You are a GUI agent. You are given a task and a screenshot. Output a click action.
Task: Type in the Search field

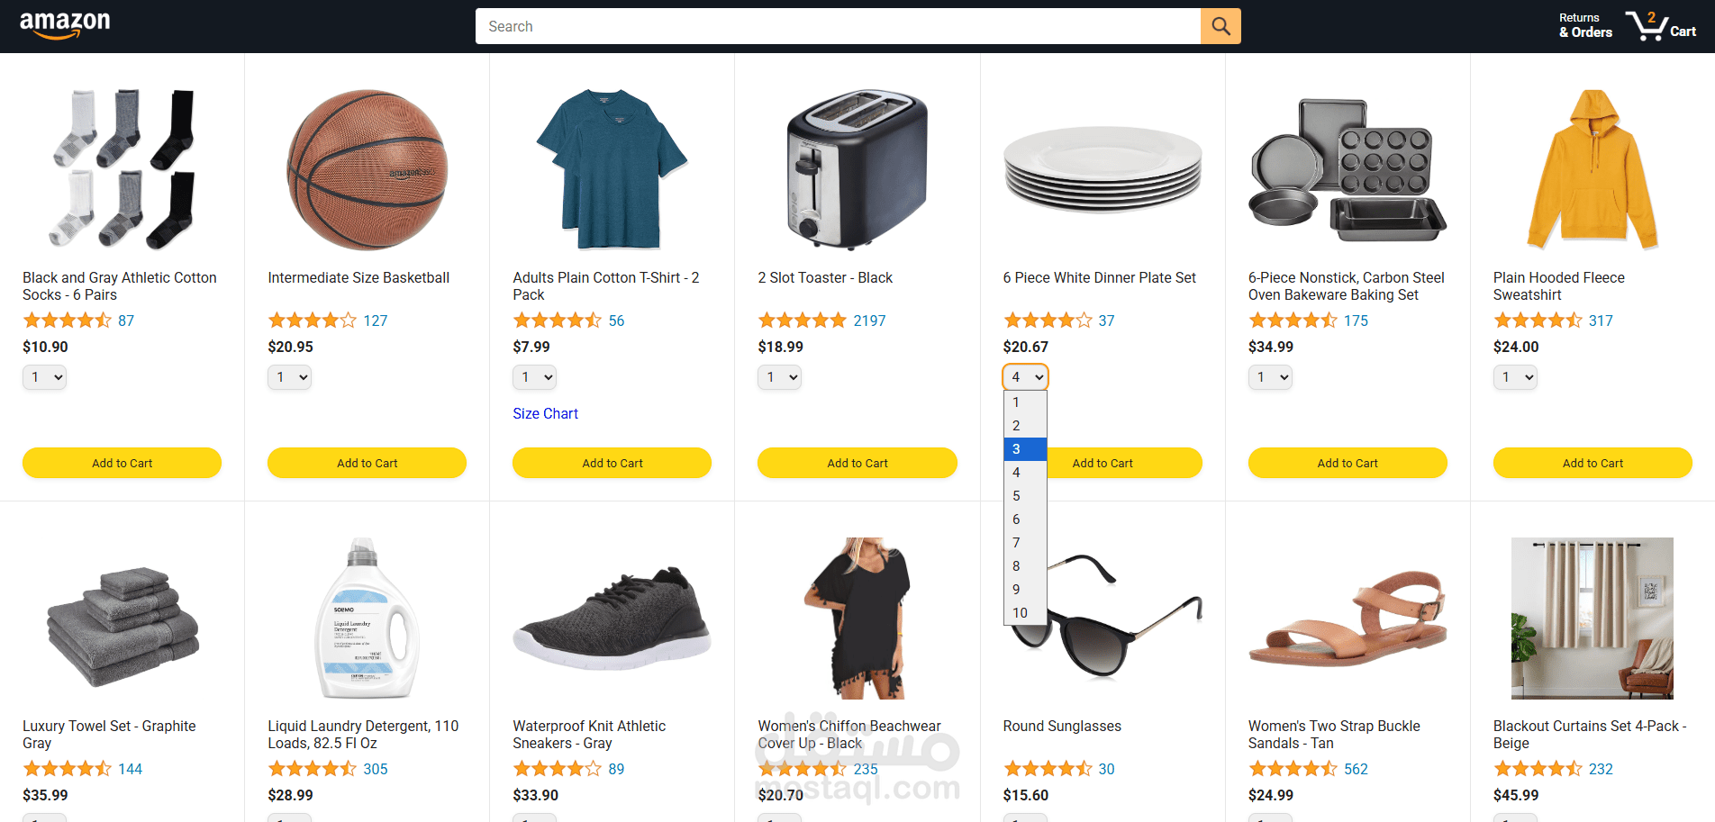838,26
